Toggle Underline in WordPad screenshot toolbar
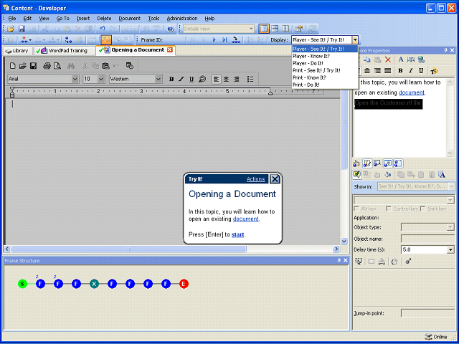459x344 pixels. coord(191,79)
